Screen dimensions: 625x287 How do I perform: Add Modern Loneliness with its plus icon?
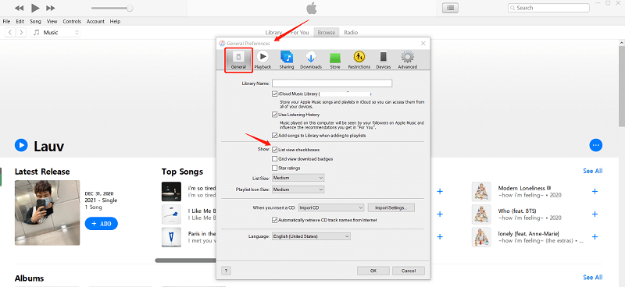click(595, 192)
